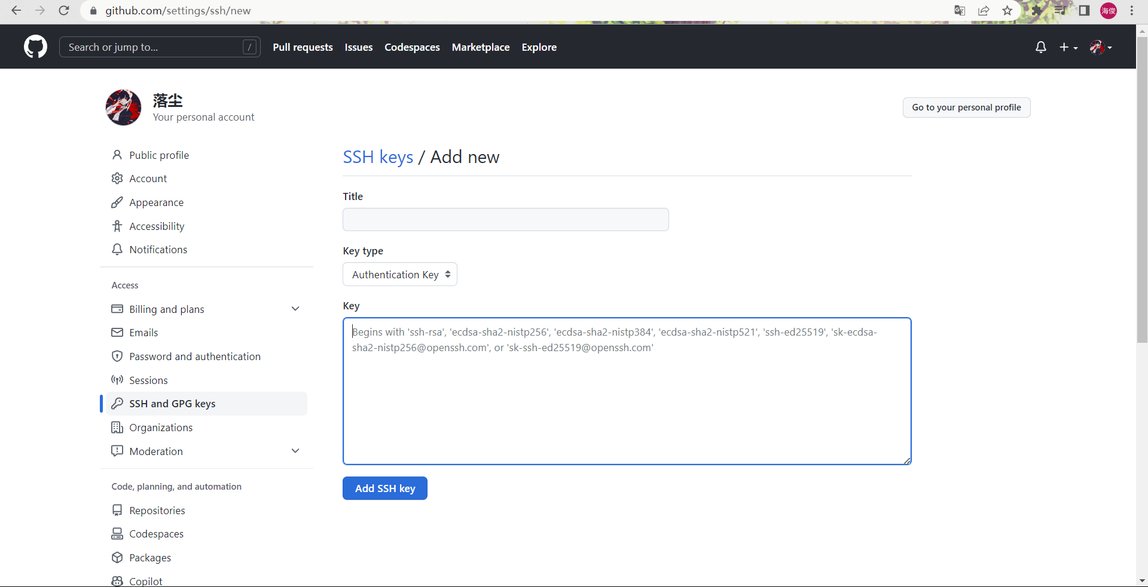Click the SSH and GPG keys key icon
The height and width of the screenshot is (587, 1148).
pos(117,404)
